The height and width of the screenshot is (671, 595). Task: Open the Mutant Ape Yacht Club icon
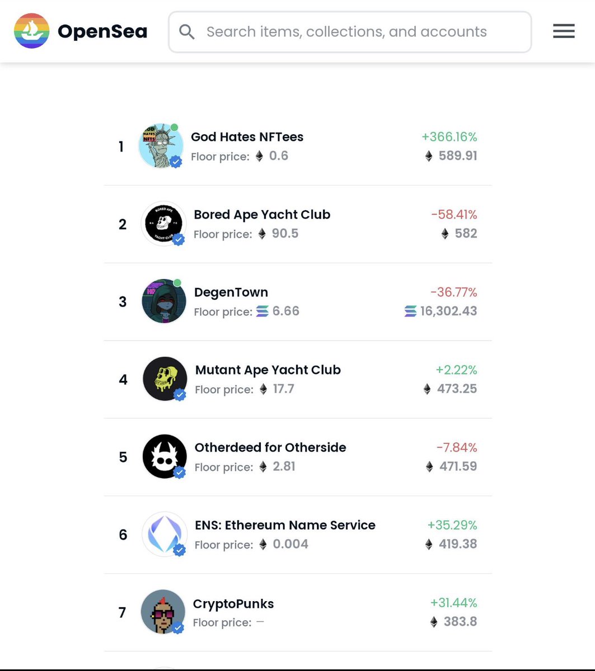(x=165, y=379)
